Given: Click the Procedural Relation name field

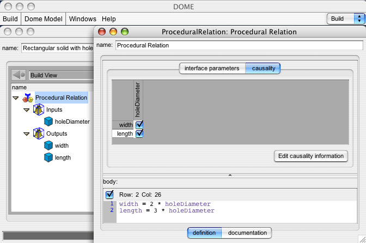Looking at the screenshot, I should click(239, 45).
